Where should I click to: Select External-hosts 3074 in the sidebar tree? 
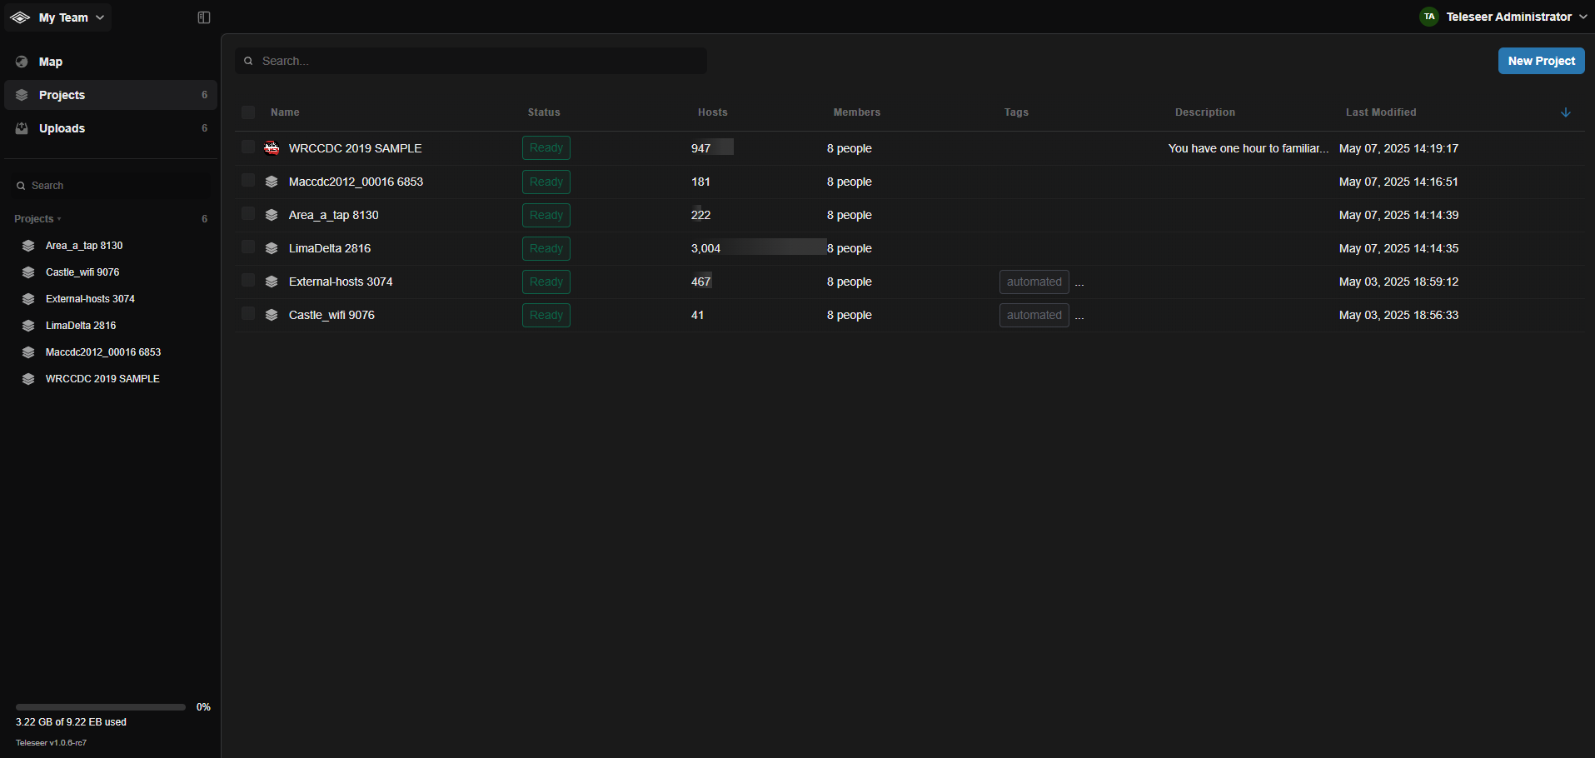[90, 299]
